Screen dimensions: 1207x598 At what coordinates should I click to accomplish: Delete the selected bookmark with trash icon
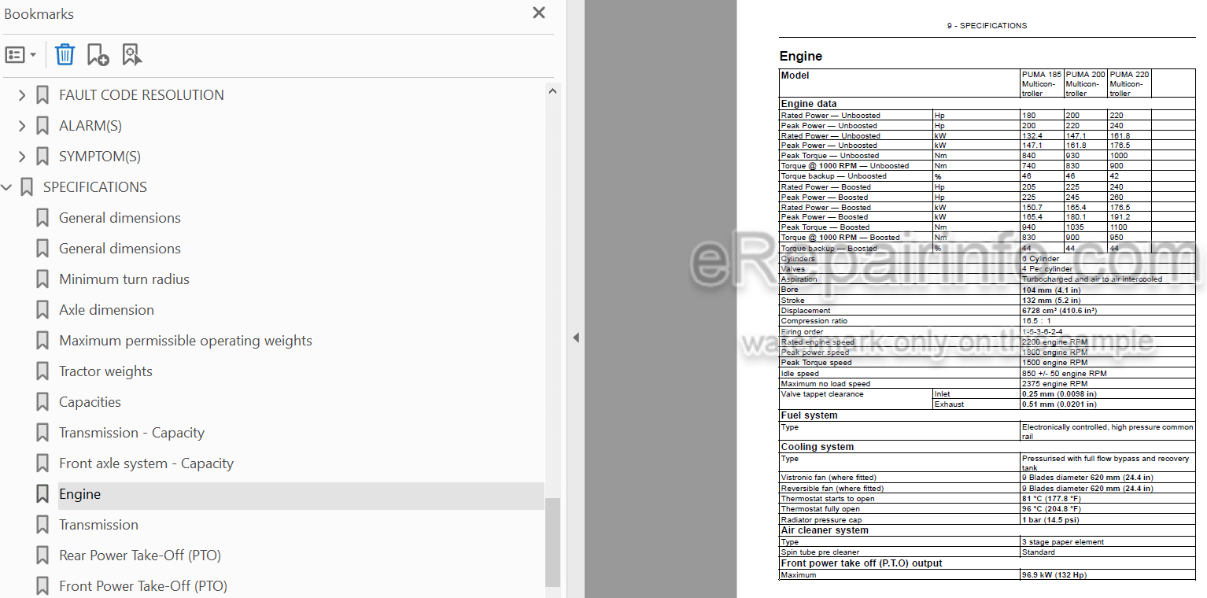(65, 55)
